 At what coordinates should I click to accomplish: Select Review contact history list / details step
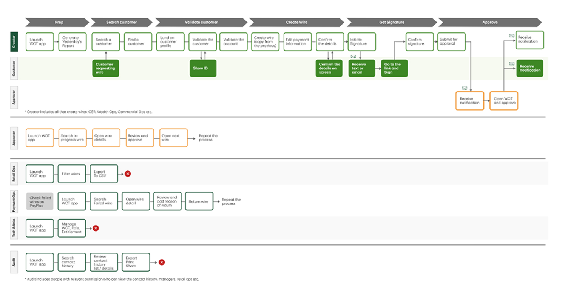tap(104, 262)
